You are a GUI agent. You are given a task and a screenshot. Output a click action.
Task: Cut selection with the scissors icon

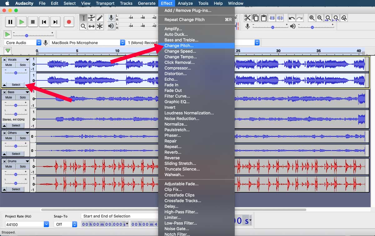[x=247, y=18]
